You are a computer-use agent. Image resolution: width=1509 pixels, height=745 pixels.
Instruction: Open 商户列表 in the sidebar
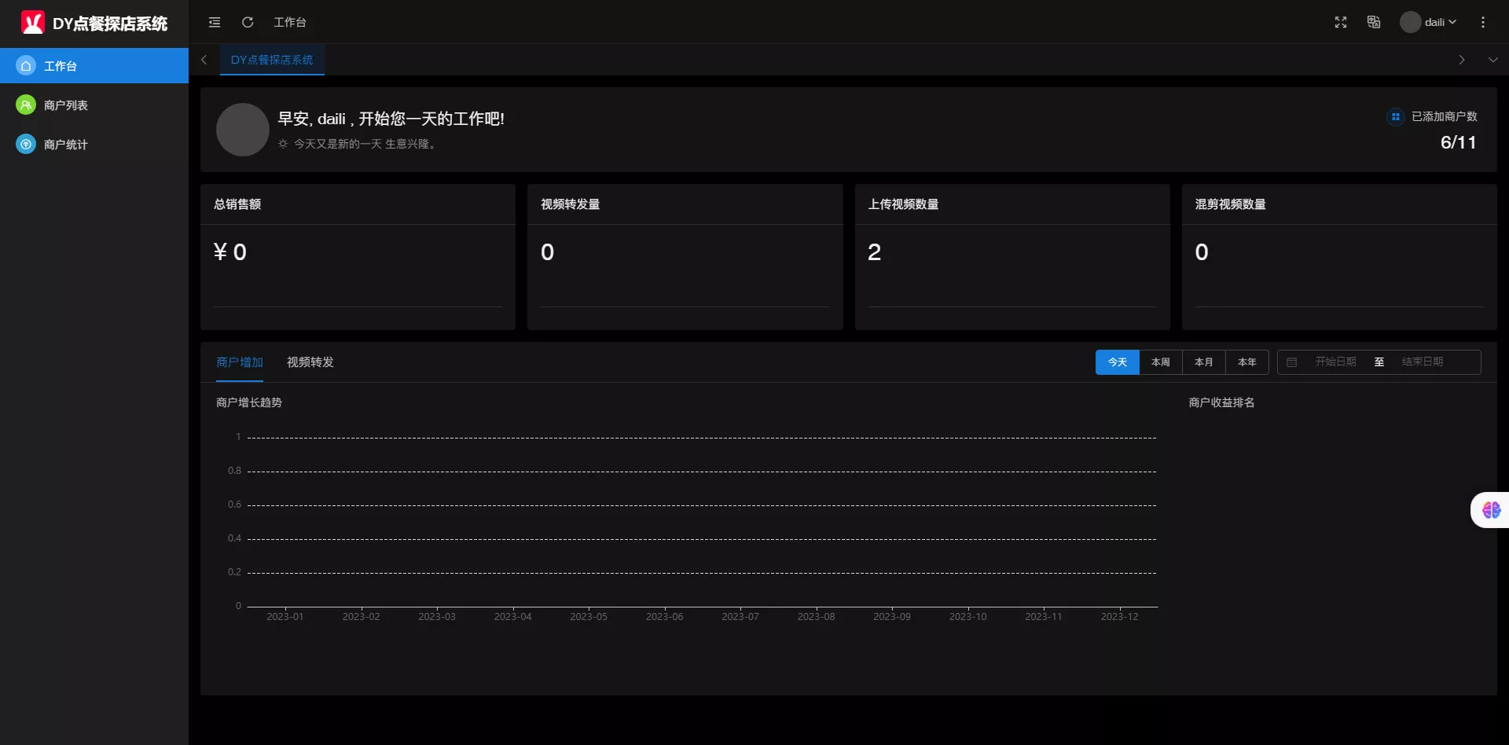point(66,105)
